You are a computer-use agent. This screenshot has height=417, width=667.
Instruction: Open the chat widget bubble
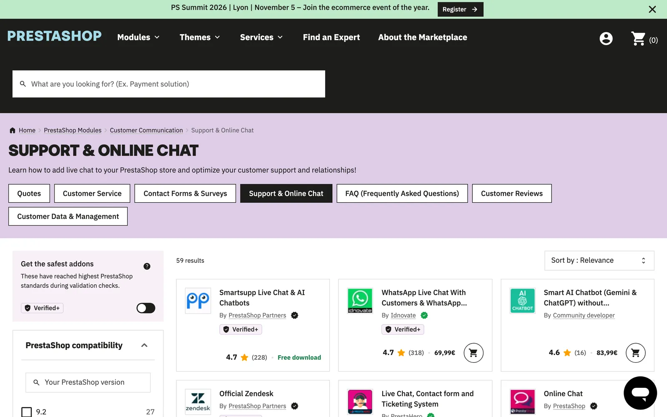pyautogui.click(x=640, y=393)
